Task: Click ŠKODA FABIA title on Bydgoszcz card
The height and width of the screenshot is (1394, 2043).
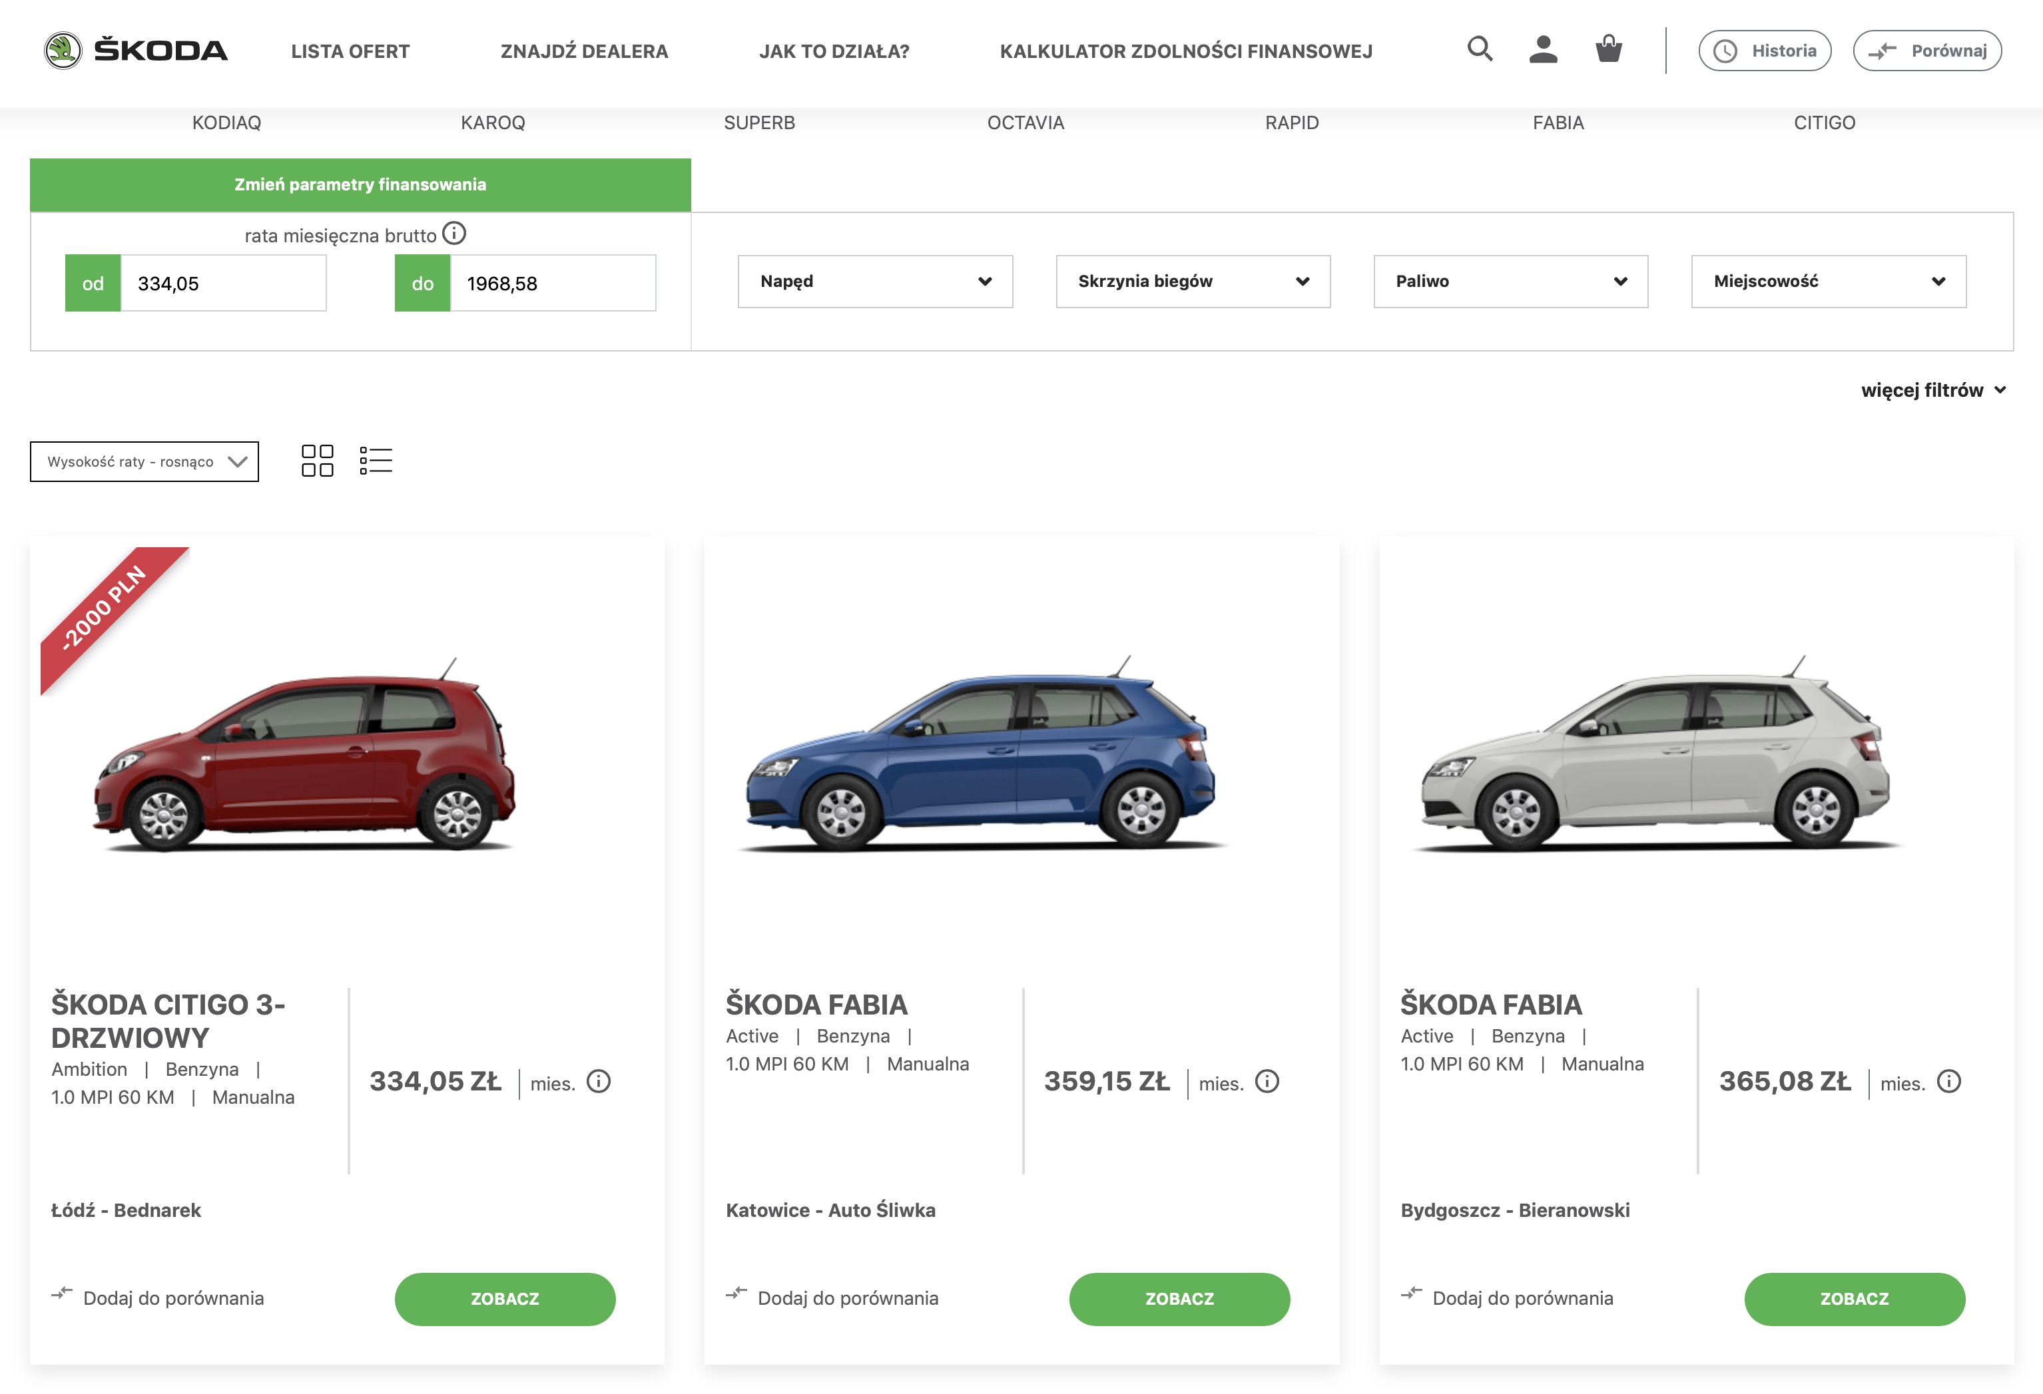Action: (1491, 1005)
